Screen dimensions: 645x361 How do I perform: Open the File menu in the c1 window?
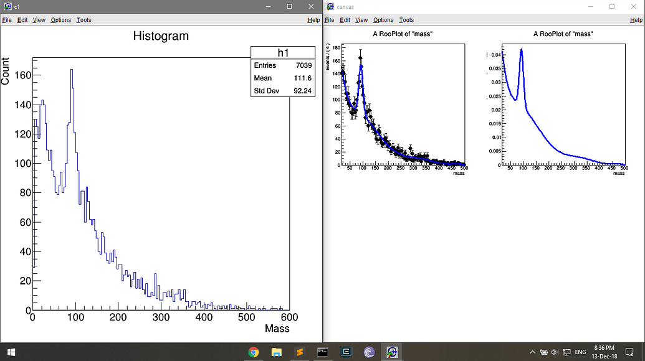[x=6, y=20]
